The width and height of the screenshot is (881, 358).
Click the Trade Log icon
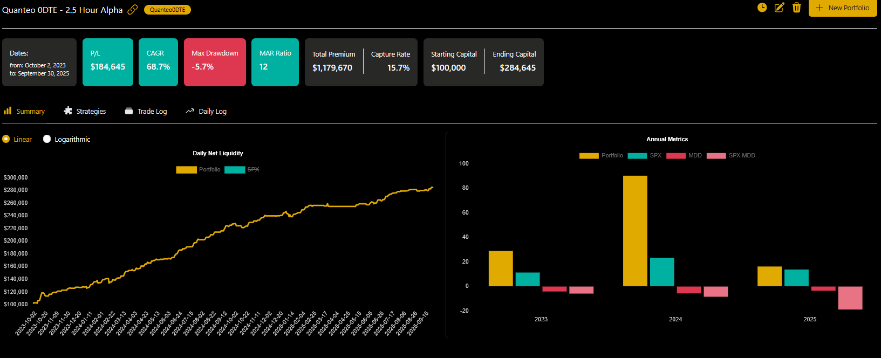(129, 111)
